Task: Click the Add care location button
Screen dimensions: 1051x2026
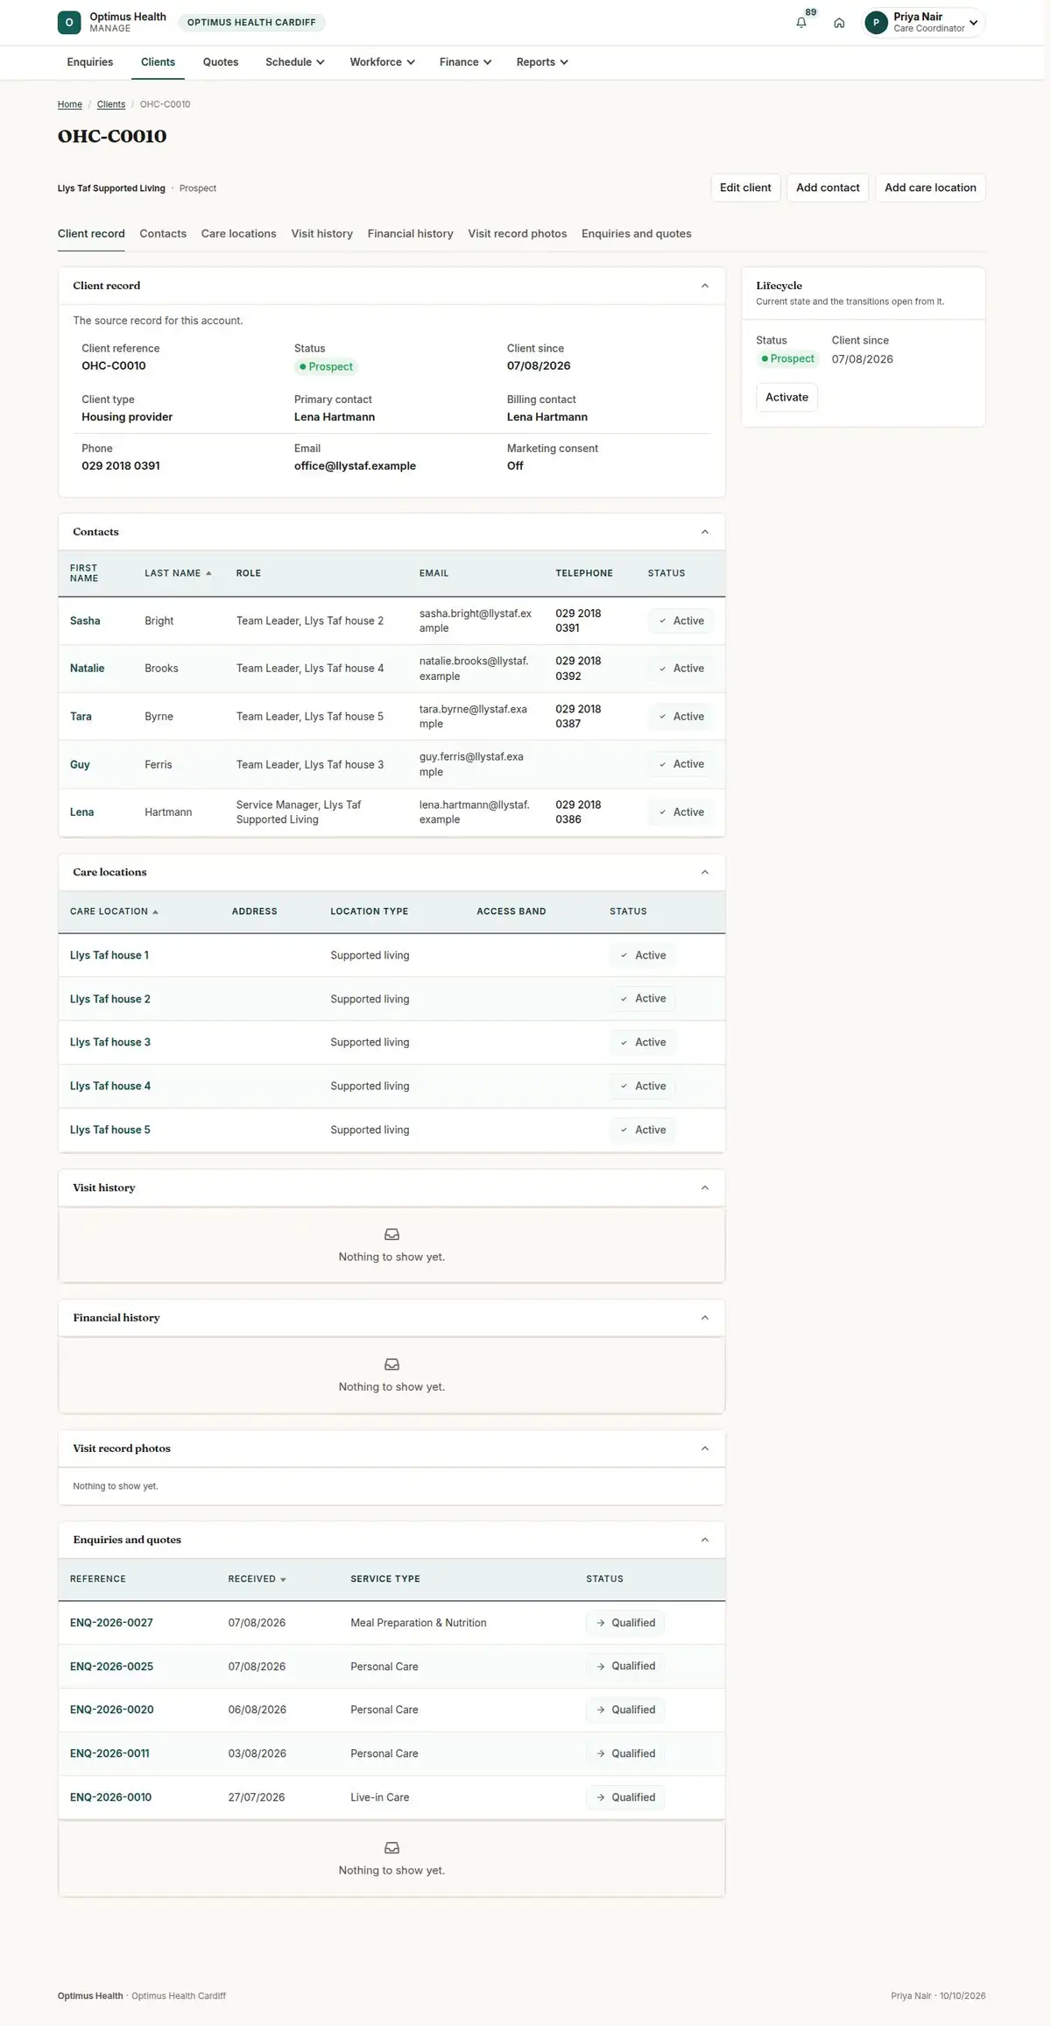Action: [930, 188]
